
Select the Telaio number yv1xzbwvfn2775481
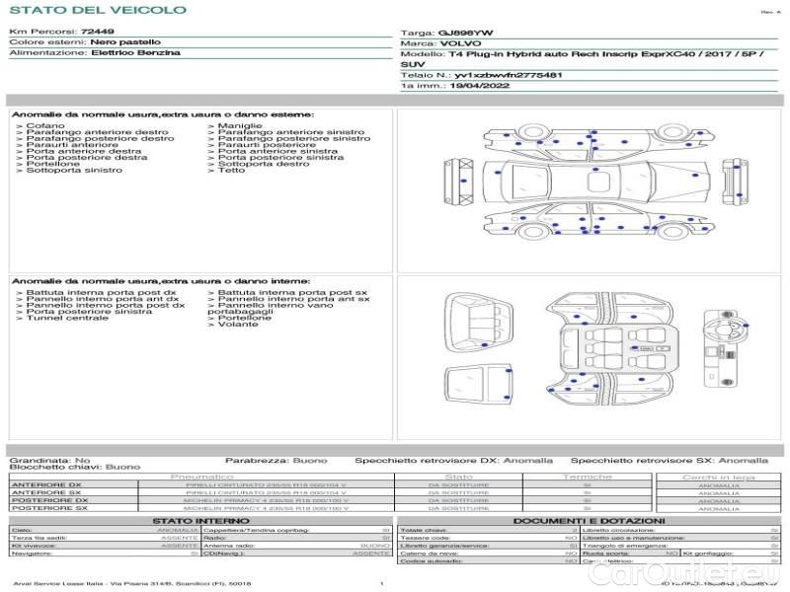(508, 75)
